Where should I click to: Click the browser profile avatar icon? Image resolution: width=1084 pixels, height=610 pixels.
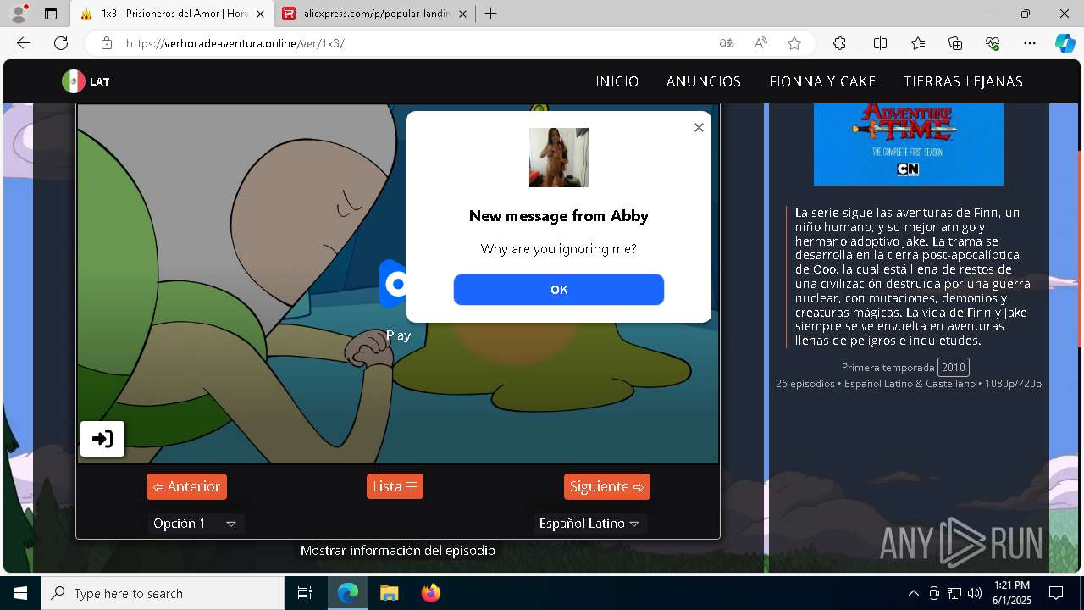point(19,14)
